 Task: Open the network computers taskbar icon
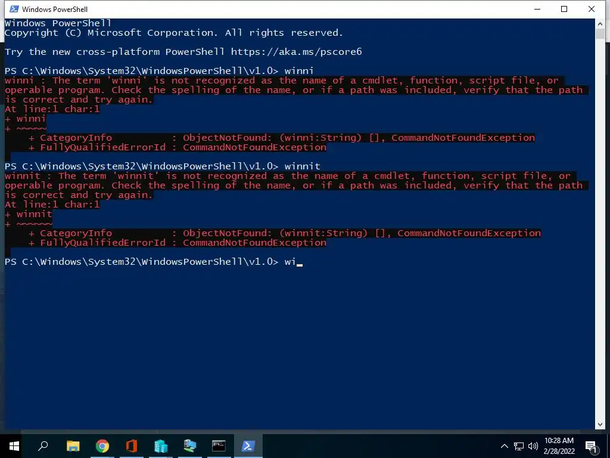(190, 446)
